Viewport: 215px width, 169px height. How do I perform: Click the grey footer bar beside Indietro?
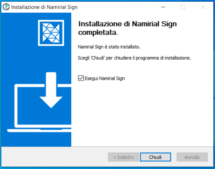point(55,157)
